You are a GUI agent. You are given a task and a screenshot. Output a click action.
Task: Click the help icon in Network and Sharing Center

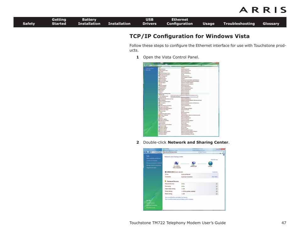tap(224, 155)
